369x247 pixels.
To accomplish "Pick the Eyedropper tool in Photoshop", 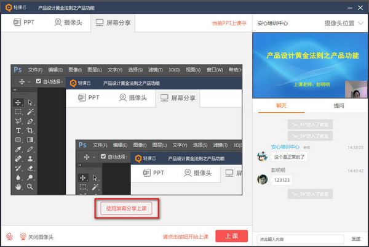I will tap(18, 149).
